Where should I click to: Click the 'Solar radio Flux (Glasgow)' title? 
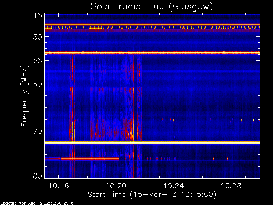coord(152,7)
